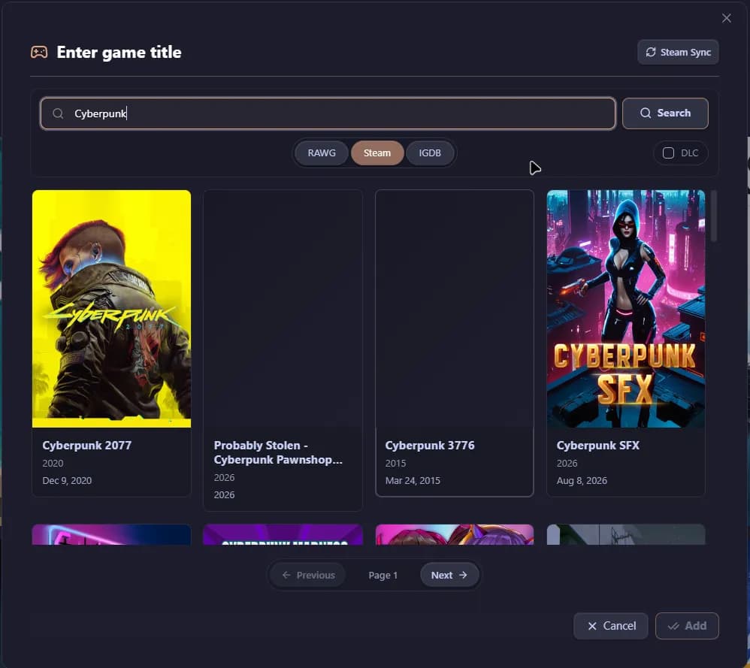This screenshot has height=668, width=750.
Task: Click the Search button
Action: pyautogui.click(x=665, y=113)
